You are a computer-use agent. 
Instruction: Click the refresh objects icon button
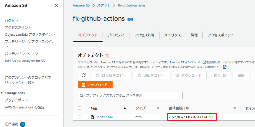[83, 75]
